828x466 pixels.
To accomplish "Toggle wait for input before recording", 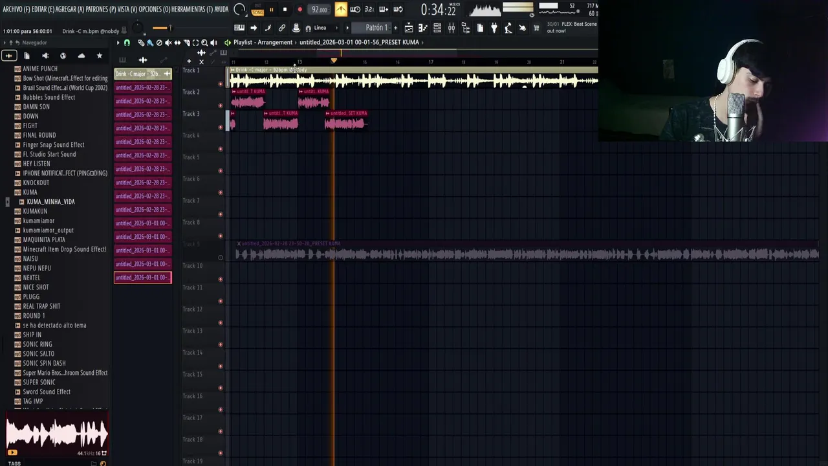I will 354,9.
